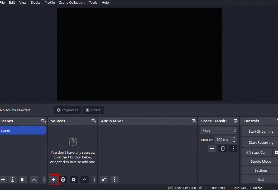This screenshot has width=278, height=190.
Task: Click the LIVE: 00:00:00 timer text
Action: pos(185,188)
